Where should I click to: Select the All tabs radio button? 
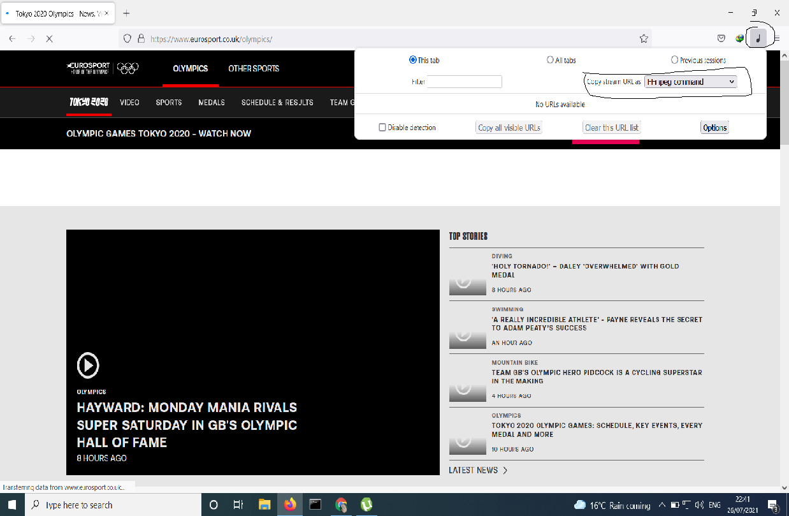[x=550, y=60]
